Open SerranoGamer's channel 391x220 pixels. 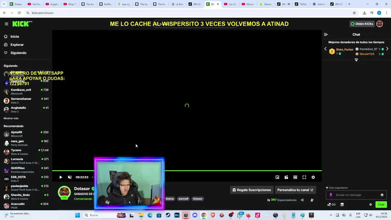(26, 101)
